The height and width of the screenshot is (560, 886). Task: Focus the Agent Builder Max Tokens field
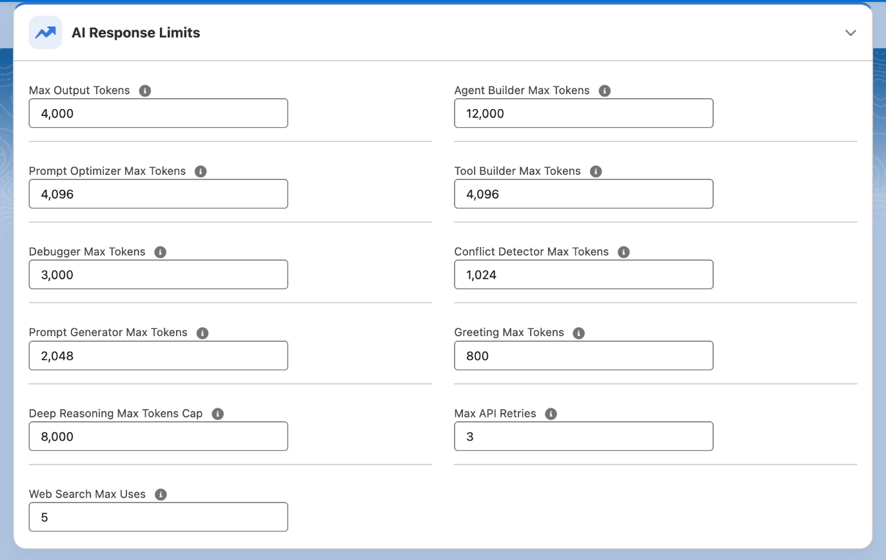point(584,114)
